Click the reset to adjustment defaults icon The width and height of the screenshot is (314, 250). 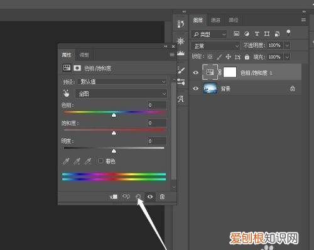tap(138, 197)
